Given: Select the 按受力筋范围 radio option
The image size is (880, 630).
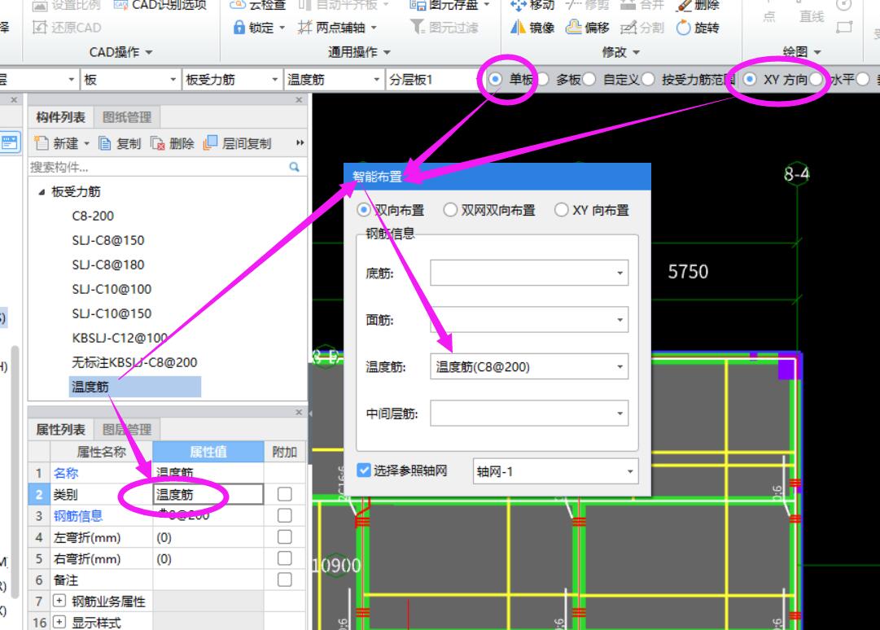Looking at the screenshot, I should click(x=648, y=80).
